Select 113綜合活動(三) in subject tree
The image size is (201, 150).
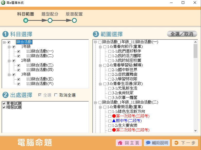coord(40,65)
